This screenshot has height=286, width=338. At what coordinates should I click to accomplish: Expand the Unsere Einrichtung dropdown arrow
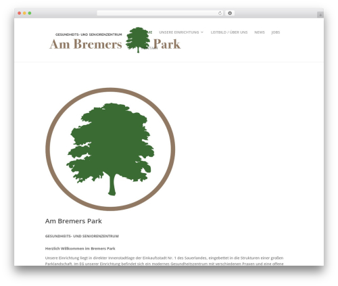click(202, 32)
